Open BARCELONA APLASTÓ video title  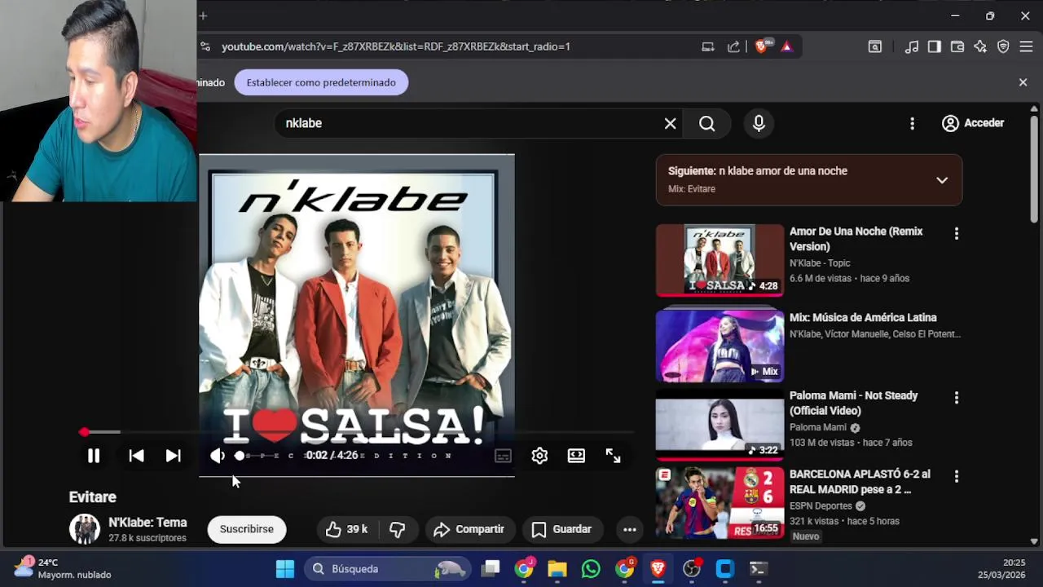click(x=860, y=482)
